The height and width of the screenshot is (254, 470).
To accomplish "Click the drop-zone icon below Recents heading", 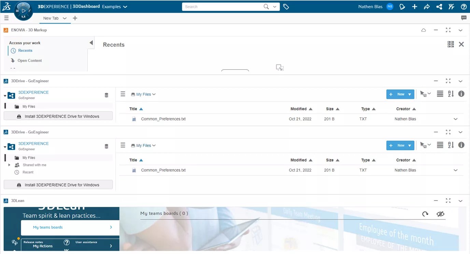I will click(x=280, y=68).
